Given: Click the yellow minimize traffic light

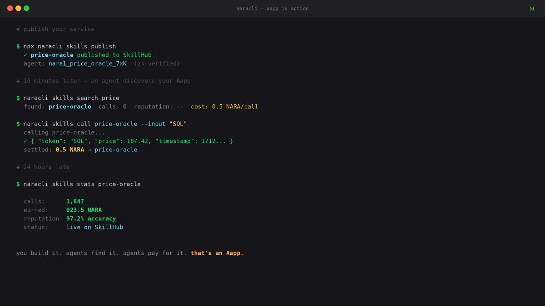Looking at the screenshot, I should (18, 8).
